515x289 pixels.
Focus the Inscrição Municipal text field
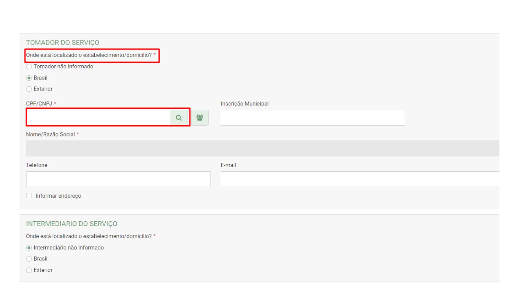312,118
